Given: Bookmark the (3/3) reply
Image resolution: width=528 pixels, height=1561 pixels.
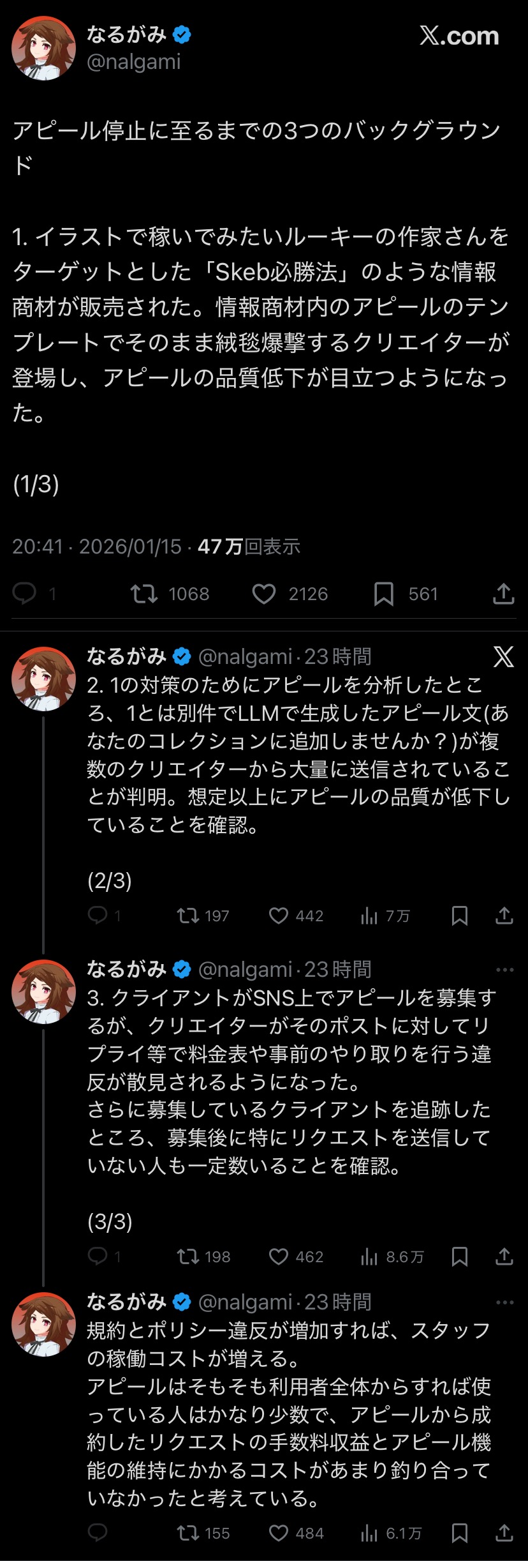Looking at the screenshot, I should 459,1256.
